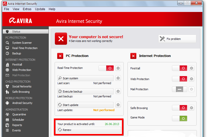The width and height of the screenshot is (207, 137).
Task: Click the Web Protection globe icon in sidebar
Action: (x=7, y=70)
